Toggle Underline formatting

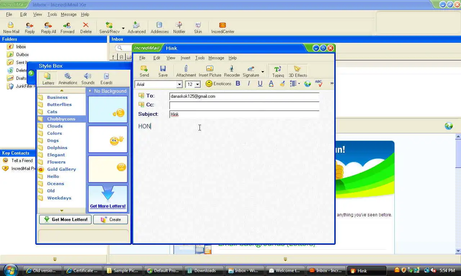[x=260, y=84]
